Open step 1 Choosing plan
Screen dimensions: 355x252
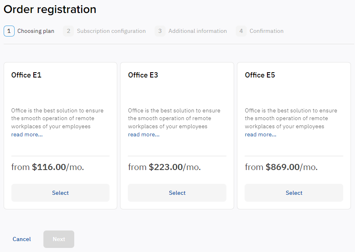36,31
